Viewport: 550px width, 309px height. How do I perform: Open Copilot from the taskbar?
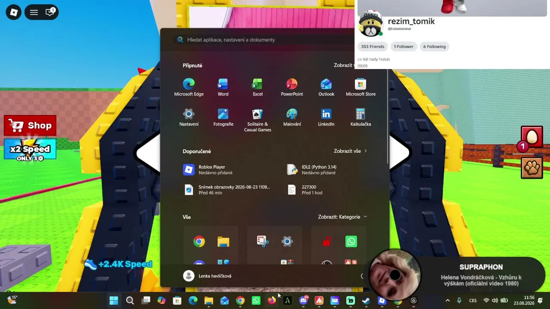[162, 300]
